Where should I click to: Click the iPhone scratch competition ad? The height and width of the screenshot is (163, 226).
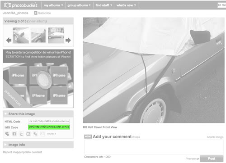pyautogui.click(x=38, y=79)
